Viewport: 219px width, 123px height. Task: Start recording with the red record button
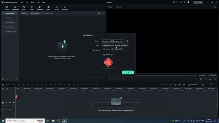[108, 62]
